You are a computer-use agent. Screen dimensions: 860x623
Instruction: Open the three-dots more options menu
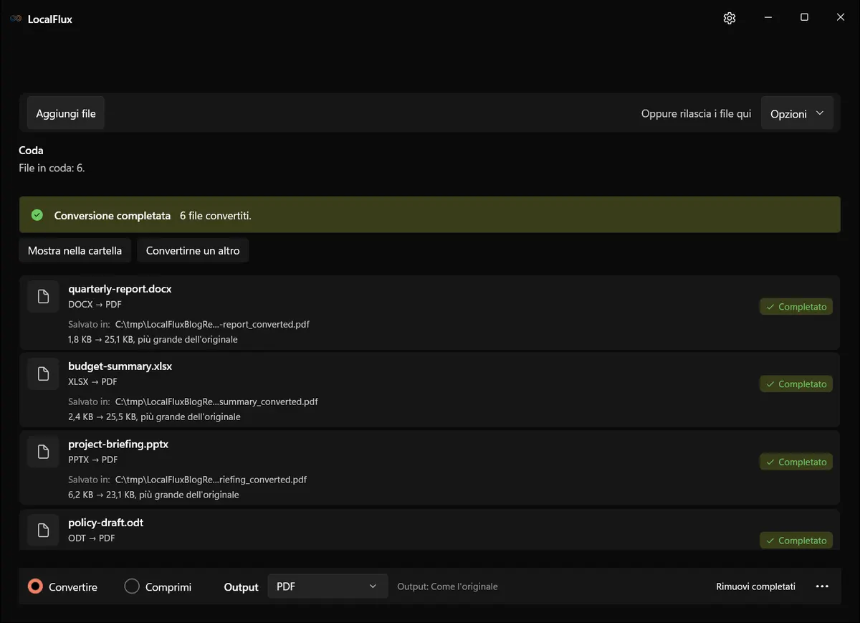coord(823,586)
